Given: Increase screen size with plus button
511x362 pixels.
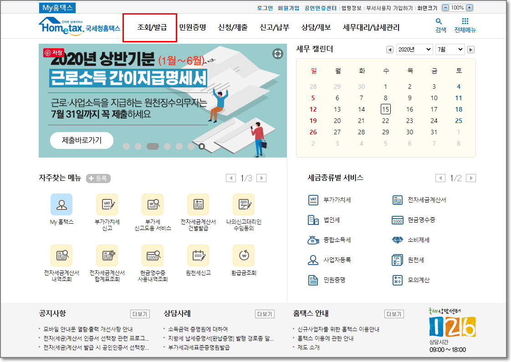Looking at the screenshot, I should tap(469, 8).
